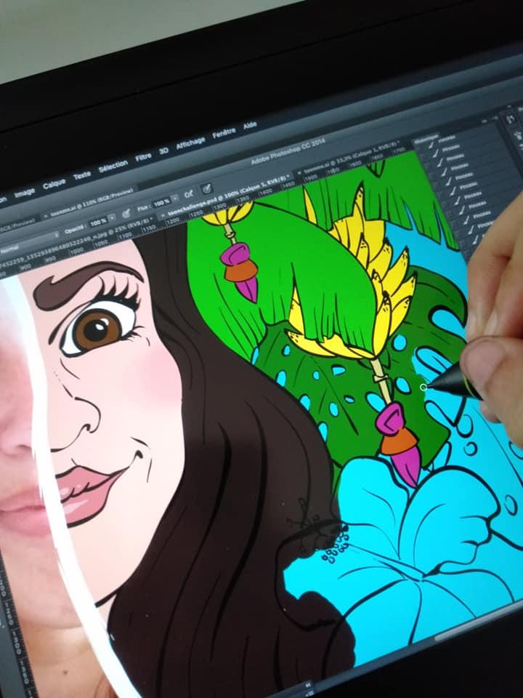This screenshot has width=523, height=698.
Task: Open the Affichage menu
Action: [191, 143]
